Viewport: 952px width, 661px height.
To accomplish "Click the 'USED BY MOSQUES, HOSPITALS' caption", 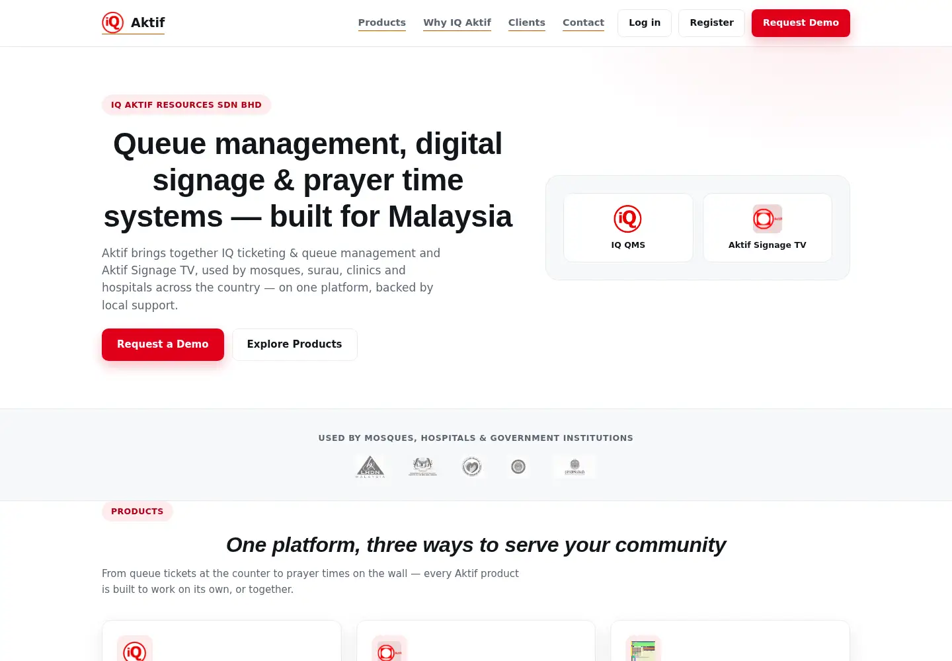I will pos(476,438).
